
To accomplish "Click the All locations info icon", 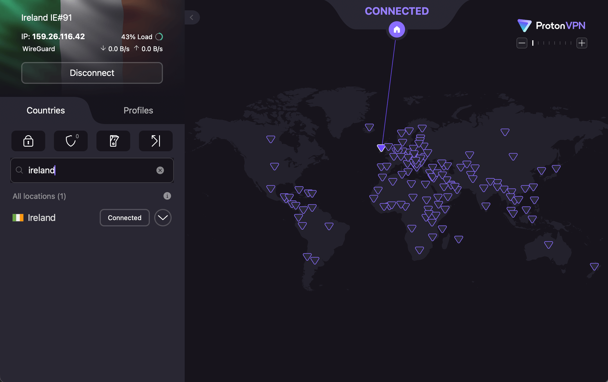I will [167, 196].
